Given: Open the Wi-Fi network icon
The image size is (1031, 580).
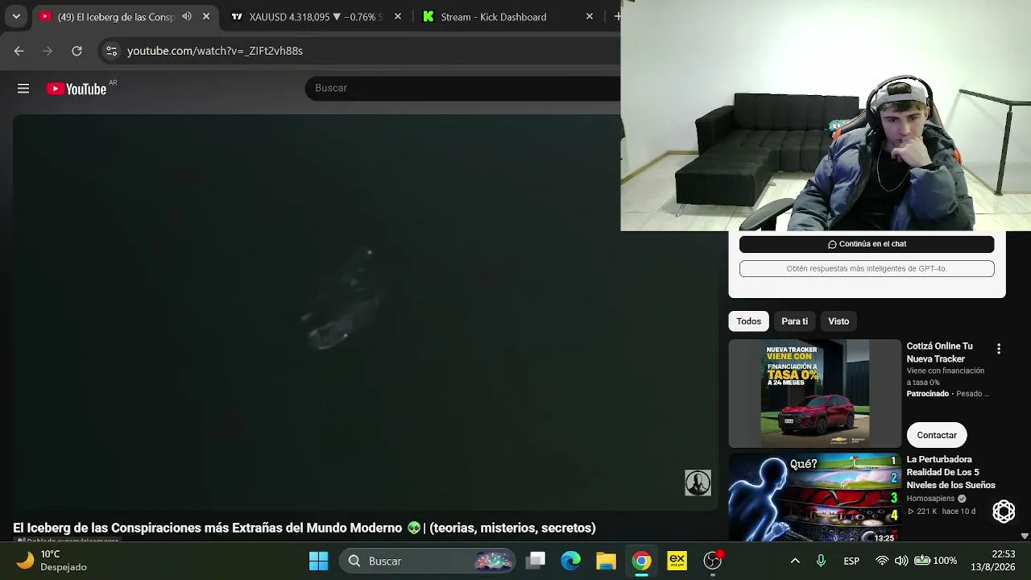Looking at the screenshot, I should coord(882,561).
